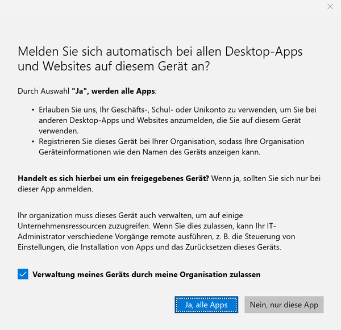
Task: Choose 'Nein, nur diese App'
Action: [284, 305]
